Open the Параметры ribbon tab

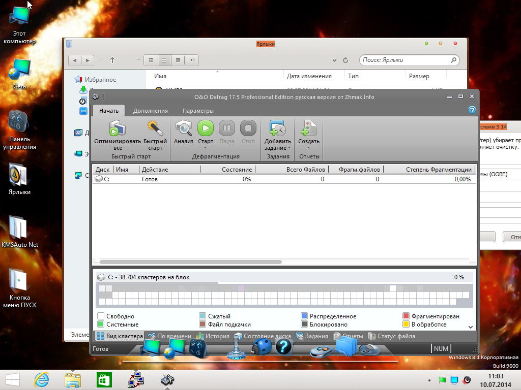[x=198, y=111]
